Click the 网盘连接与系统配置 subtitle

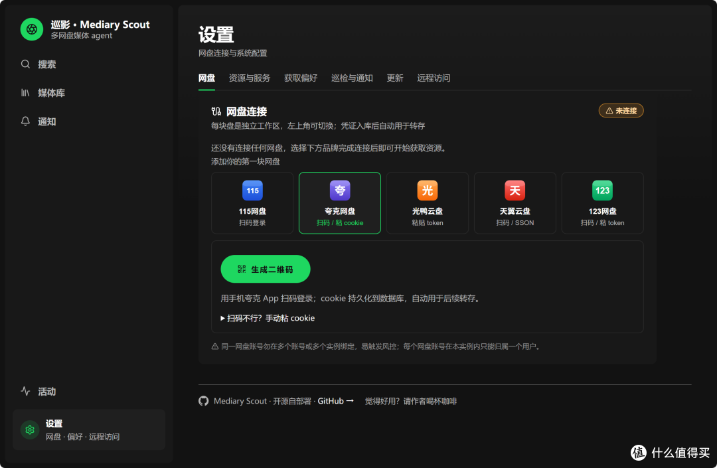coord(233,54)
